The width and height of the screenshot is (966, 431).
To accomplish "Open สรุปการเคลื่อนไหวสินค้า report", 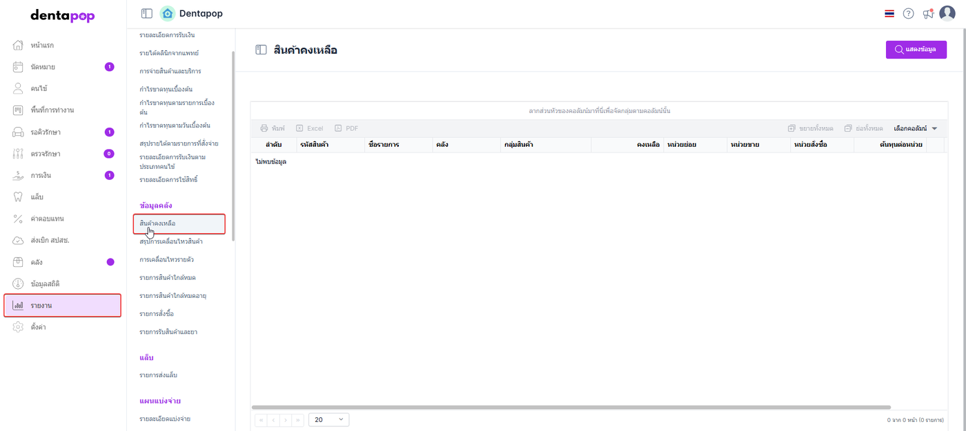I will [x=170, y=242].
